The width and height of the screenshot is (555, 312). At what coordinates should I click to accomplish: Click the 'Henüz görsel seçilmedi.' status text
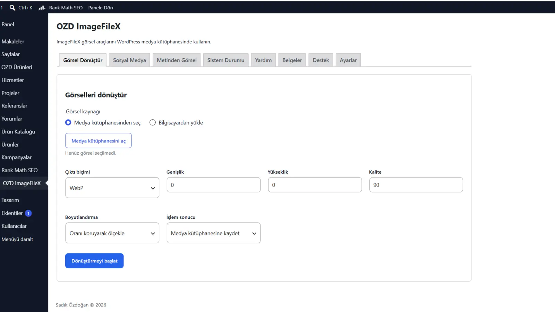point(91,153)
